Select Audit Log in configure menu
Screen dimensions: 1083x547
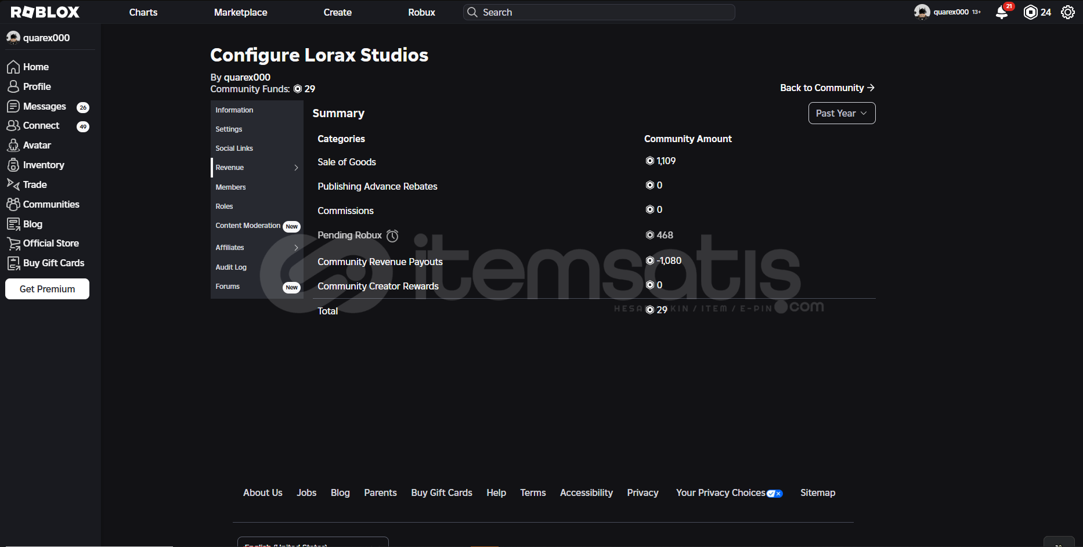(231, 267)
